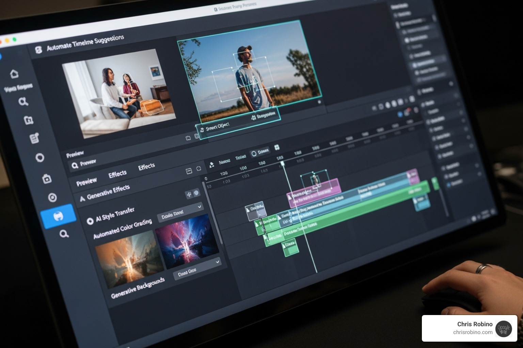The image size is (523, 348).
Task: Open the folder icon in the left sidebar
Action: (29, 120)
